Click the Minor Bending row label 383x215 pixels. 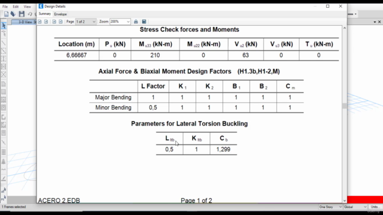point(113,107)
